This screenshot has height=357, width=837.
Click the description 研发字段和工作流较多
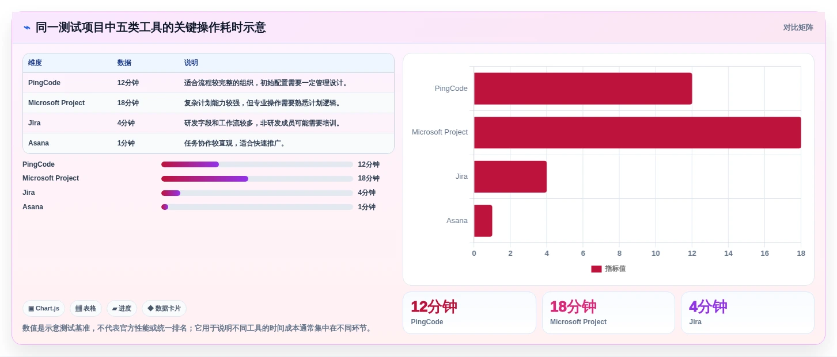(263, 123)
